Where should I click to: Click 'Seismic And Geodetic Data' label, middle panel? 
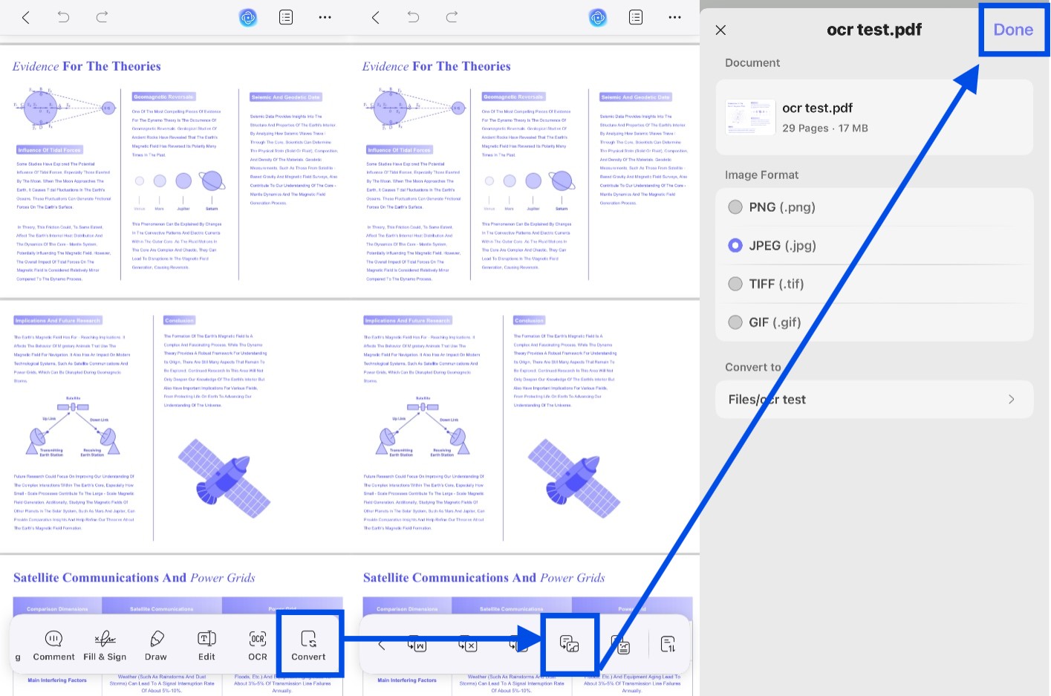636,97
